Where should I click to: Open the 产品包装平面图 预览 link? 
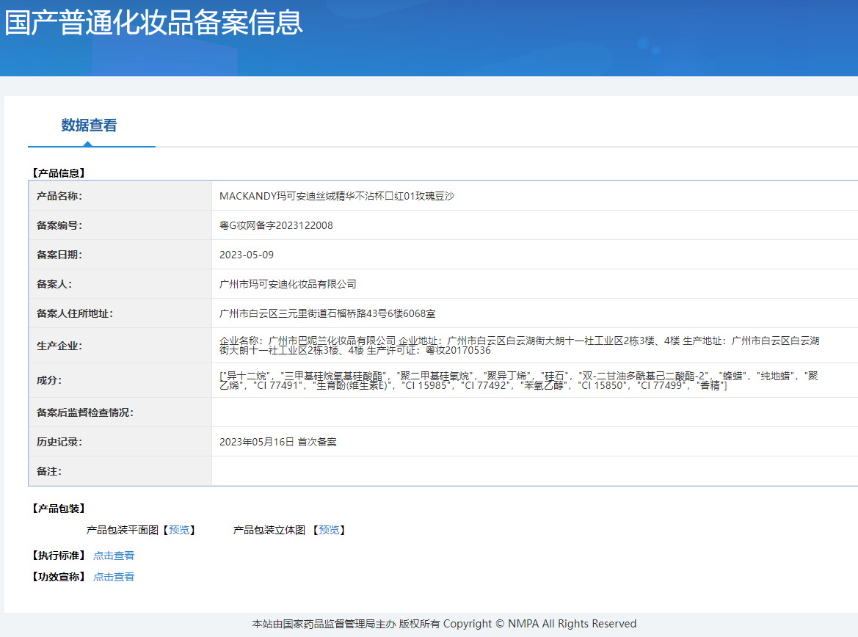tap(178, 530)
